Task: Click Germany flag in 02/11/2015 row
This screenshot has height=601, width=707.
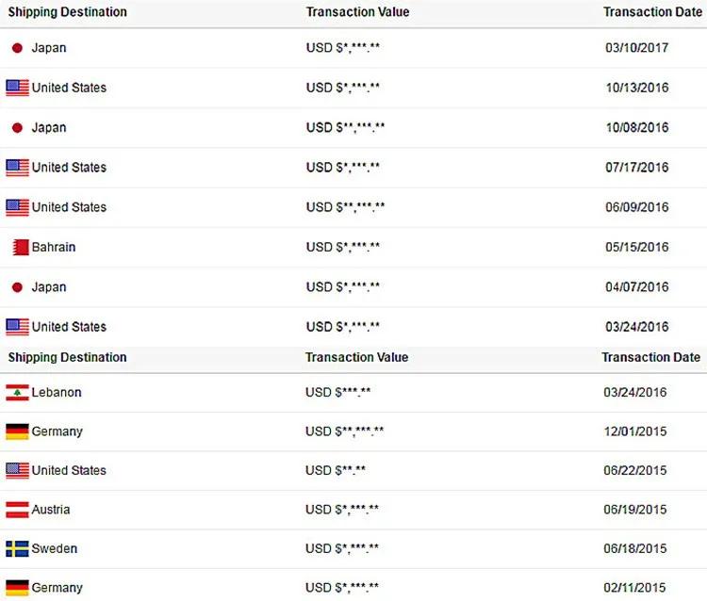Action: pos(17,588)
